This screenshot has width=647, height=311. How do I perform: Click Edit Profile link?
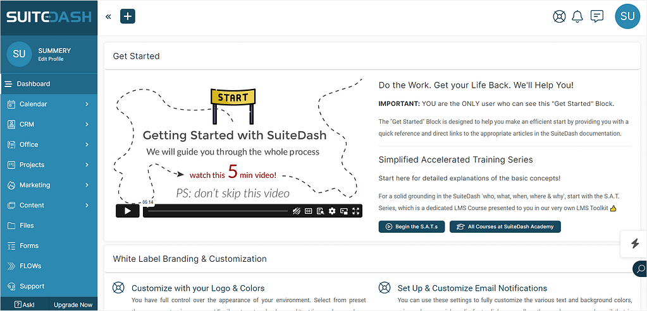[x=51, y=59]
